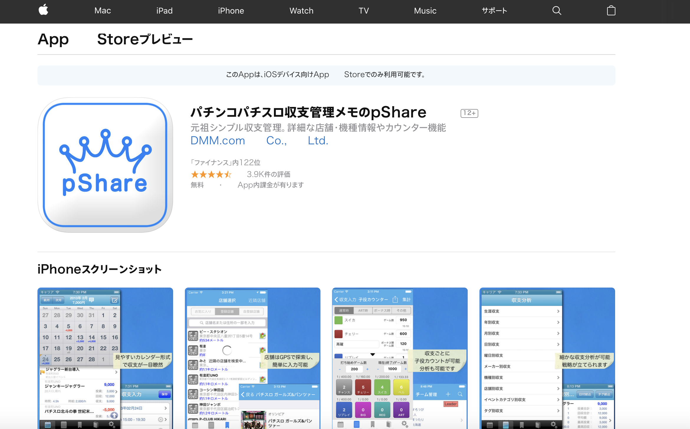The height and width of the screenshot is (429, 690).
Task: Open the iPhone menu item
Action: (x=231, y=11)
